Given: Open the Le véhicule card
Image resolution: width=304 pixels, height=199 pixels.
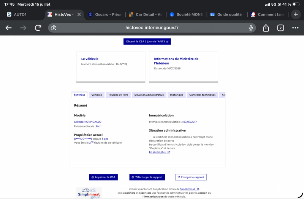Looking at the screenshot, I should point(111,67).
